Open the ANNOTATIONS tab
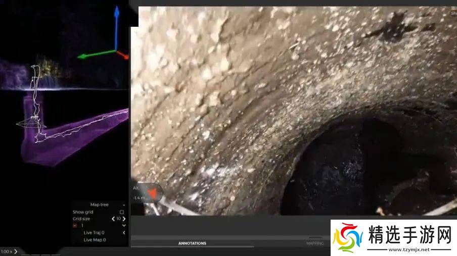 click(192, 243)
